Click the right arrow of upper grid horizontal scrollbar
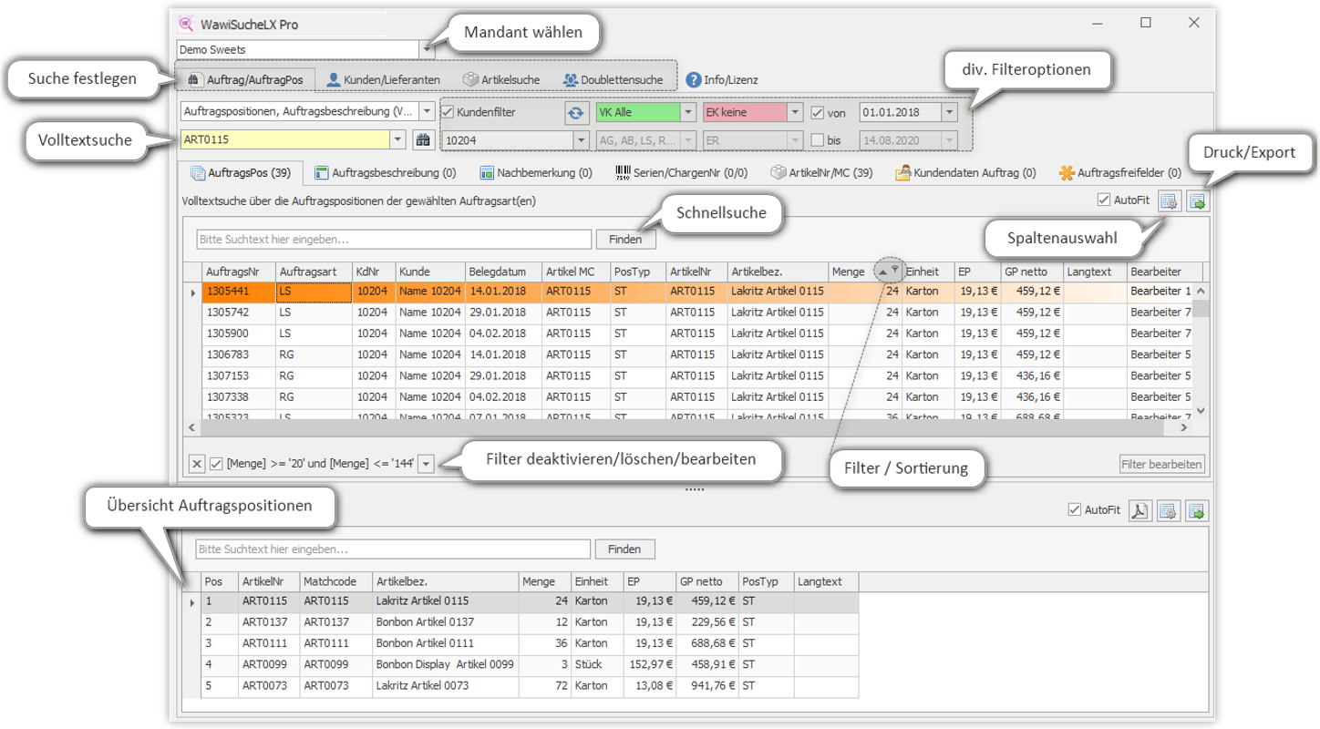The image size is (1320, 729). tap(1185, 427)
